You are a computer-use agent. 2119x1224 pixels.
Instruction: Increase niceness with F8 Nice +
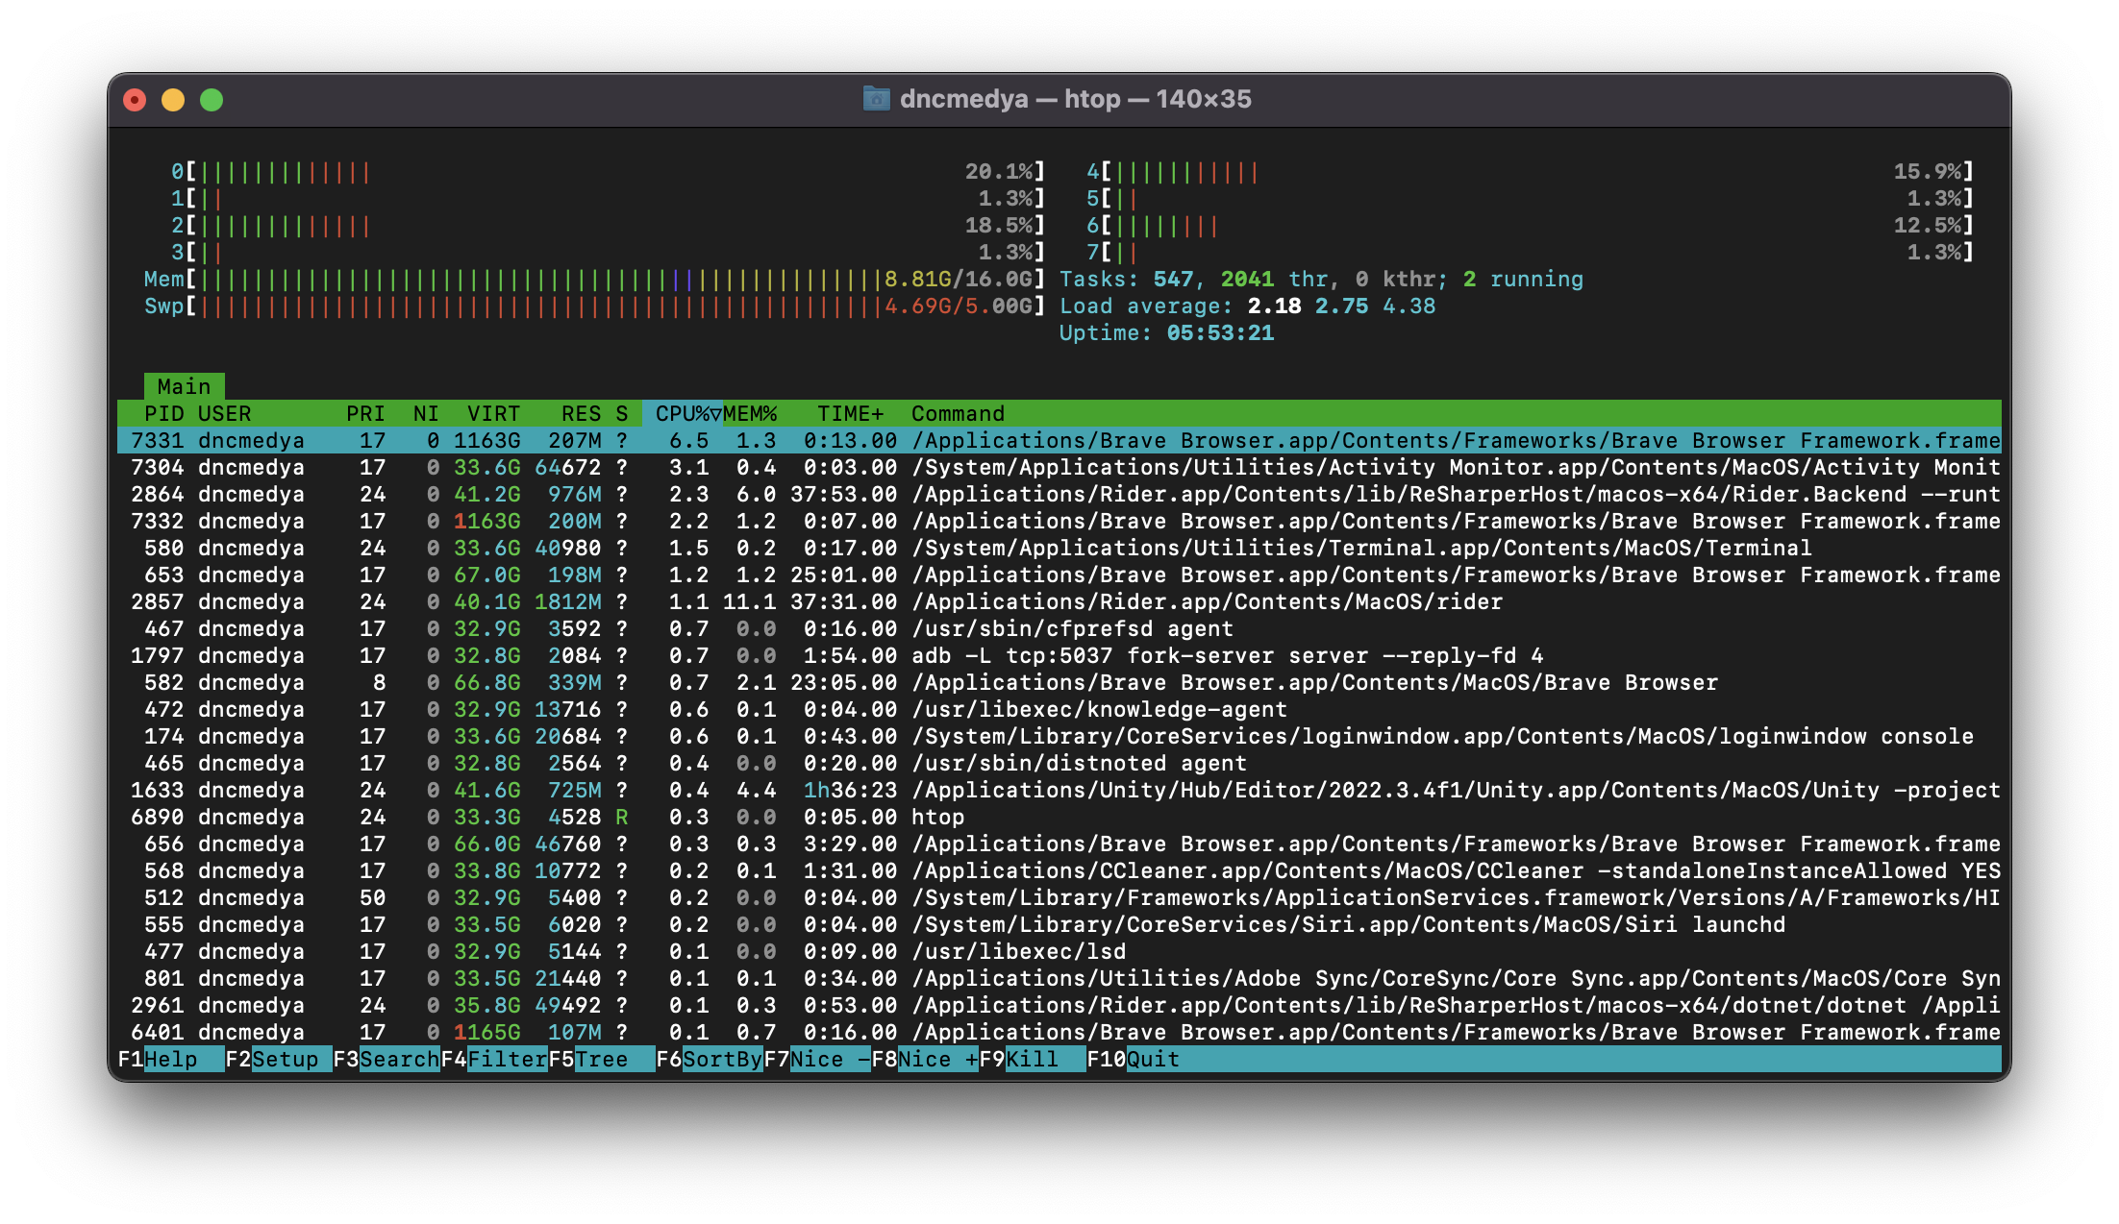[936, 1059]
